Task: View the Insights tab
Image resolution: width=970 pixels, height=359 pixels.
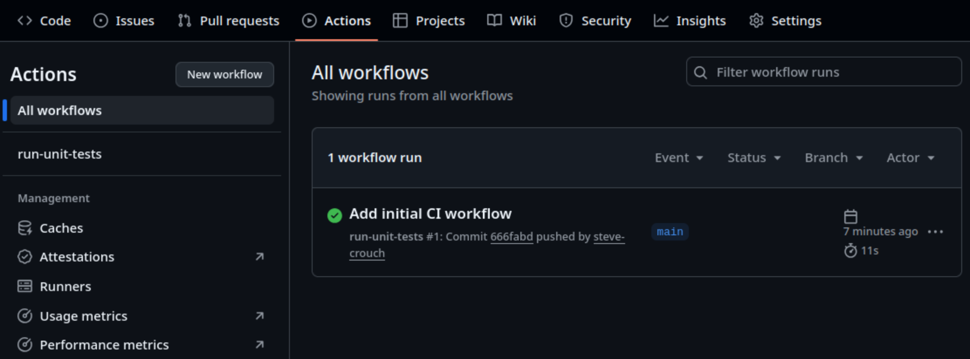Action: (690, 20)
